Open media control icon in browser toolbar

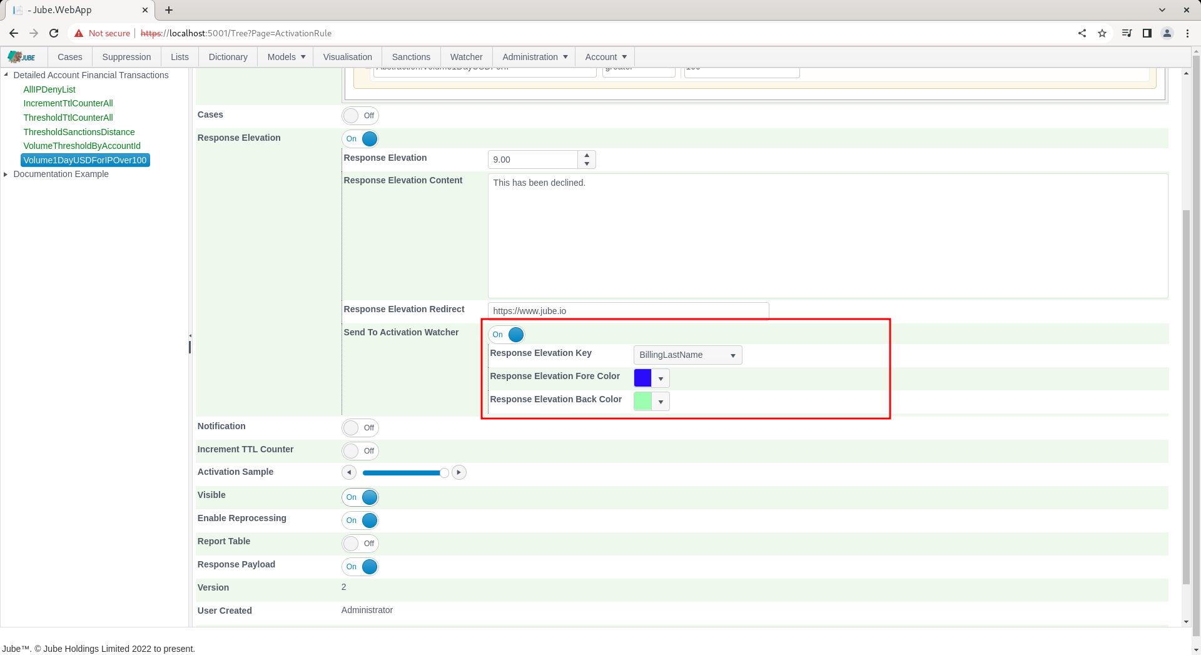(1127, 33)
